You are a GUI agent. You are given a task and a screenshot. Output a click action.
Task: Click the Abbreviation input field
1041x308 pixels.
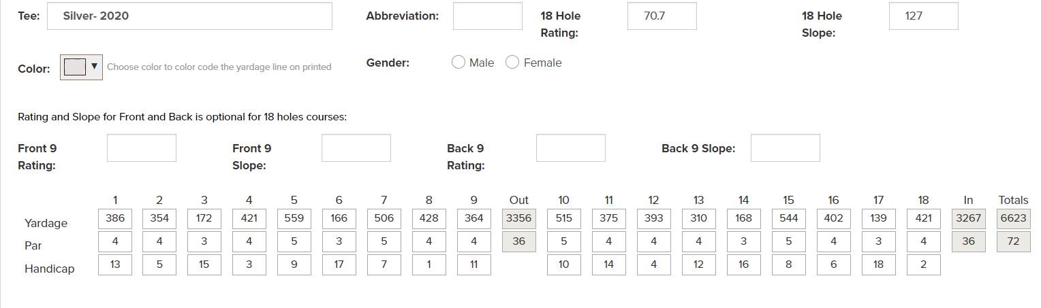(487, 16)
